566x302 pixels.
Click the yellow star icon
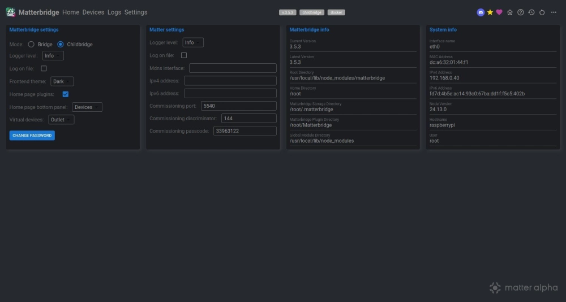(490, 12)
